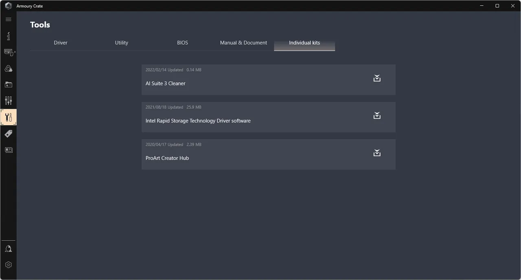Download AI Suite 3 Cleaner

click(377, 78)
